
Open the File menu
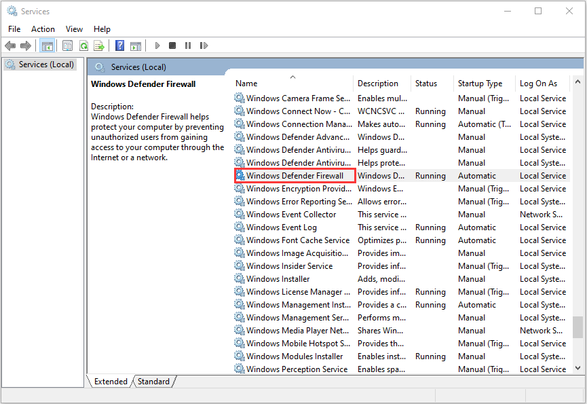(x=14, y=29)
